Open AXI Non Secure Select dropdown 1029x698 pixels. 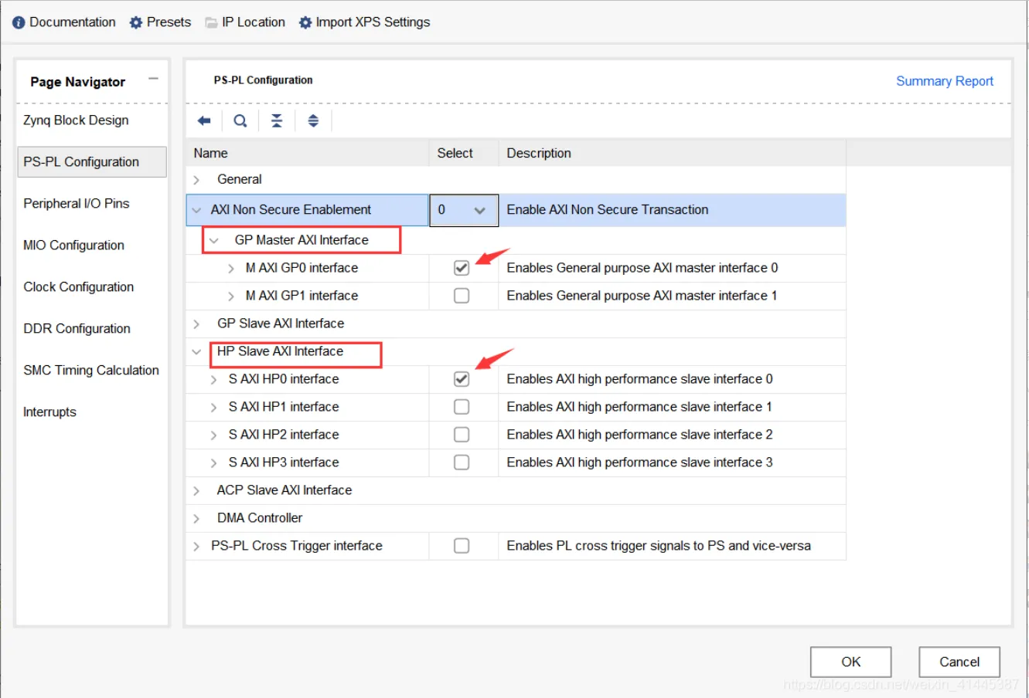(464, 210)
